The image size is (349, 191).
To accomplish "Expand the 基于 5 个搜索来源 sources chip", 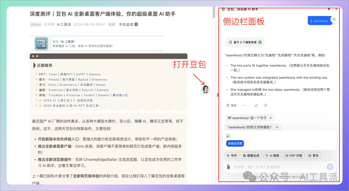I will point(245,42).
